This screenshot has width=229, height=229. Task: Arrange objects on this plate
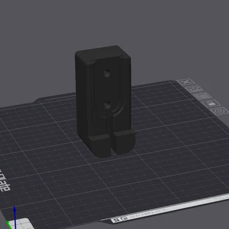202,96
